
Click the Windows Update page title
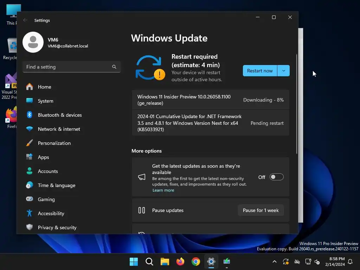pyautogui.click(x=169, y=38)
